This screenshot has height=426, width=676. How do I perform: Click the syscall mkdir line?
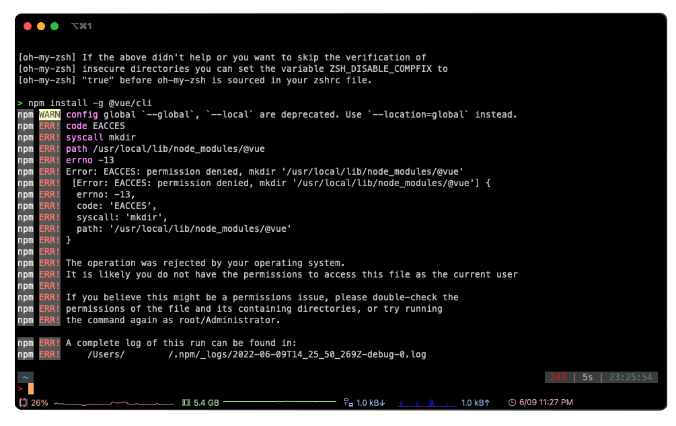point(101,137)
